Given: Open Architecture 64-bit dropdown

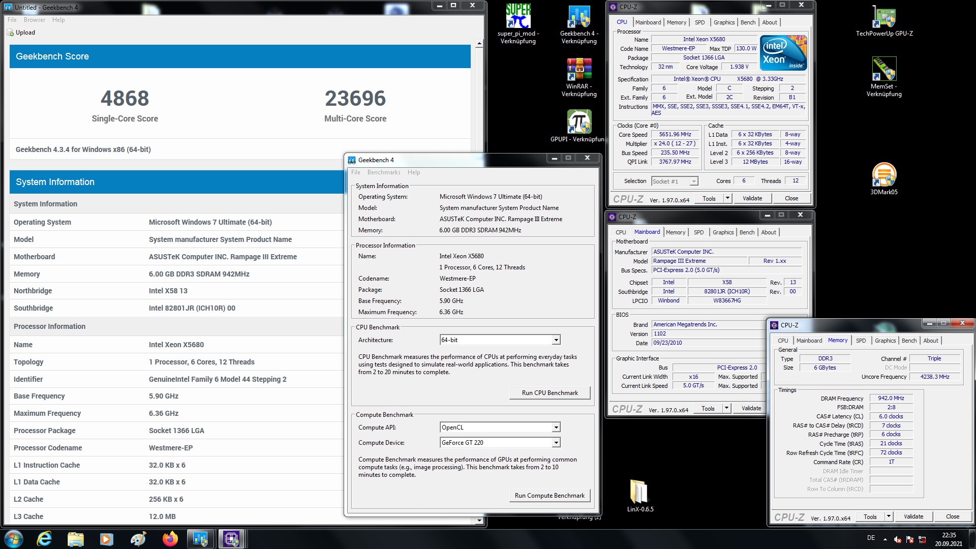Looking at the screenshot, I should pyautogui.click(x=556, y=340).
